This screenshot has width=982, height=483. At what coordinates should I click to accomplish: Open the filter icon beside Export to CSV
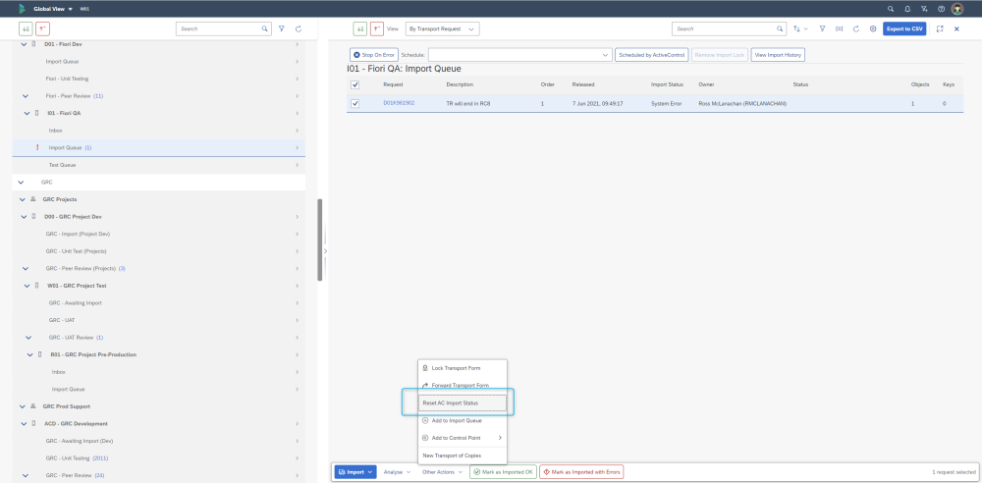pos(822,28)
